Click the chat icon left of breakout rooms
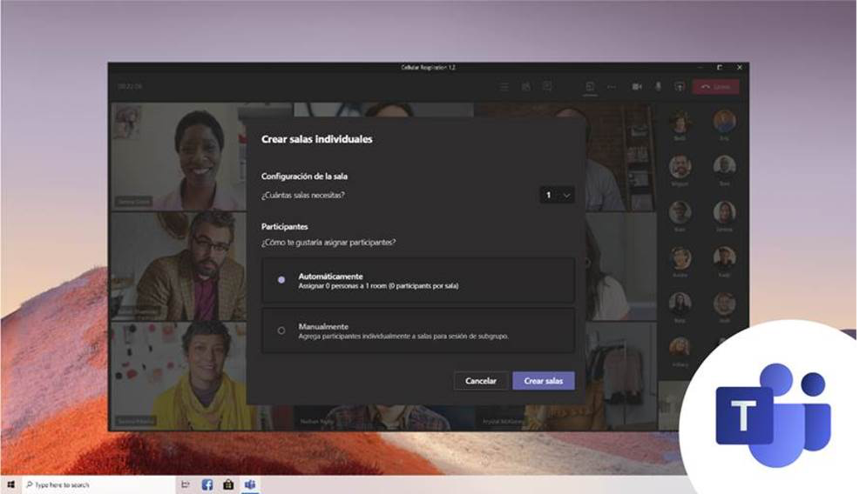857x494 pixels. tap(548, 86)
